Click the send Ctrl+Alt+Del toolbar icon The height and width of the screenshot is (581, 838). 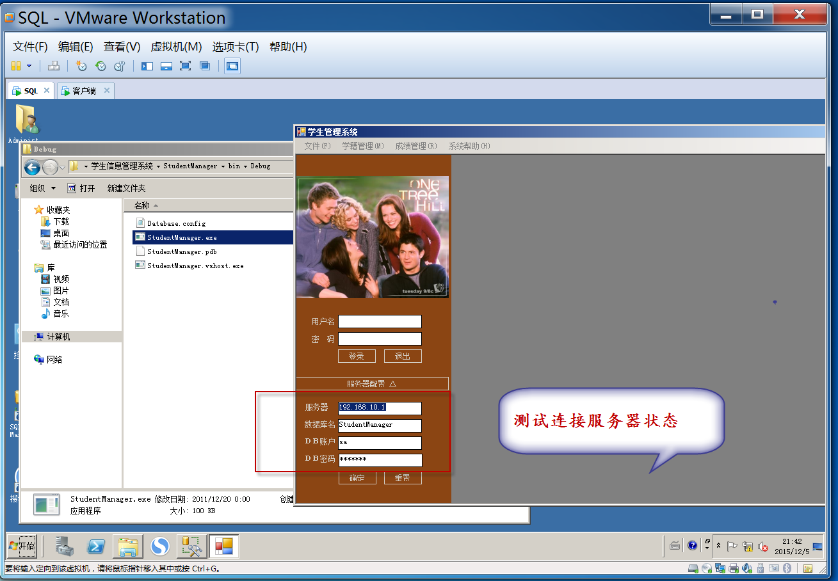[x=54, y=66]
